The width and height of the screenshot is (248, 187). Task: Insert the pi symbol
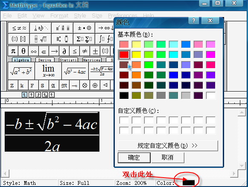click(x=13, y=51)
